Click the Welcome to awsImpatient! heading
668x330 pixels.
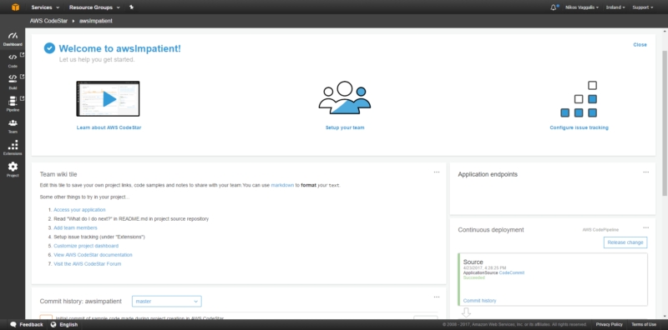click(119, 48)
